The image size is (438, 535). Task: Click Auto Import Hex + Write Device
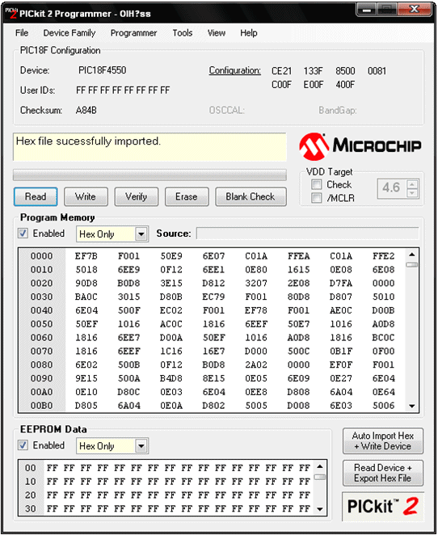(383, 440)
